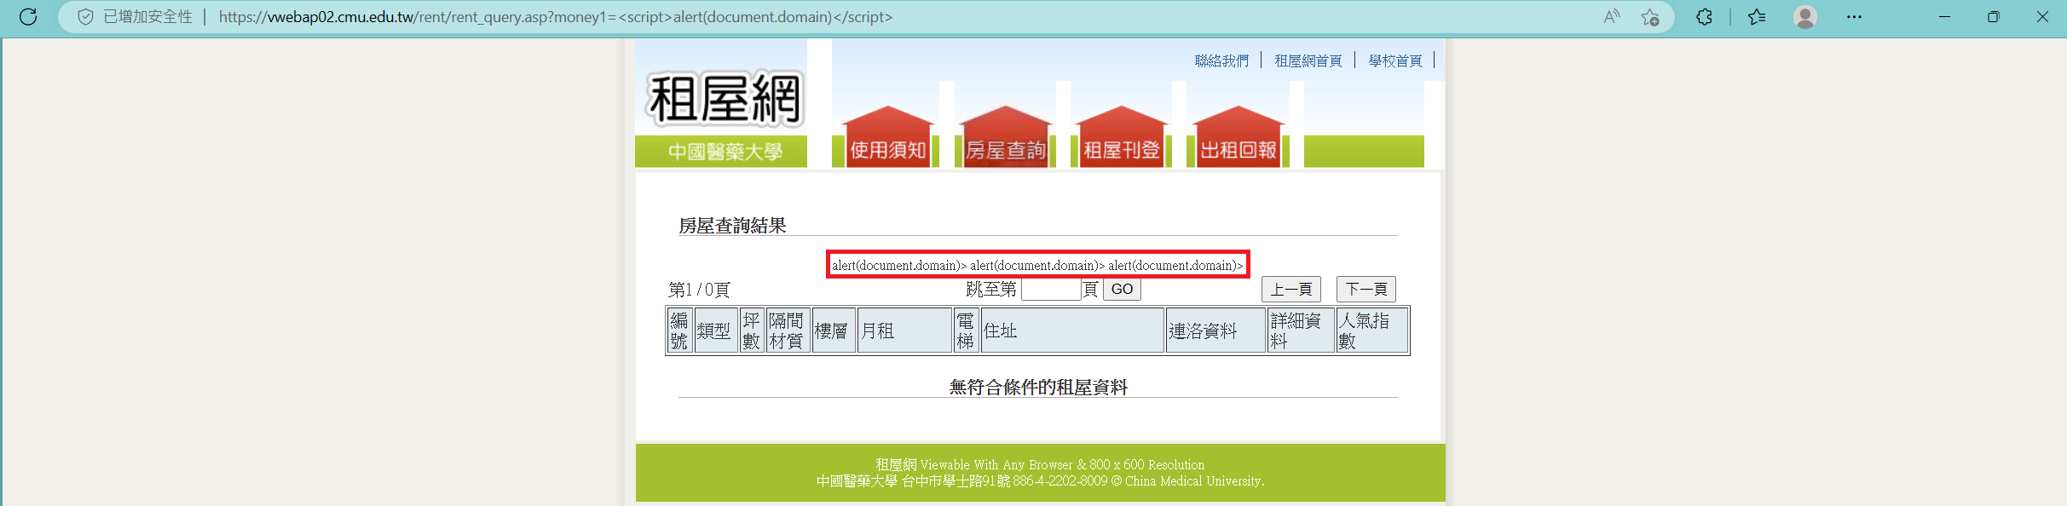Click the 人氣指數 column header
The image size is (2067, 506).
[1371, 331]
